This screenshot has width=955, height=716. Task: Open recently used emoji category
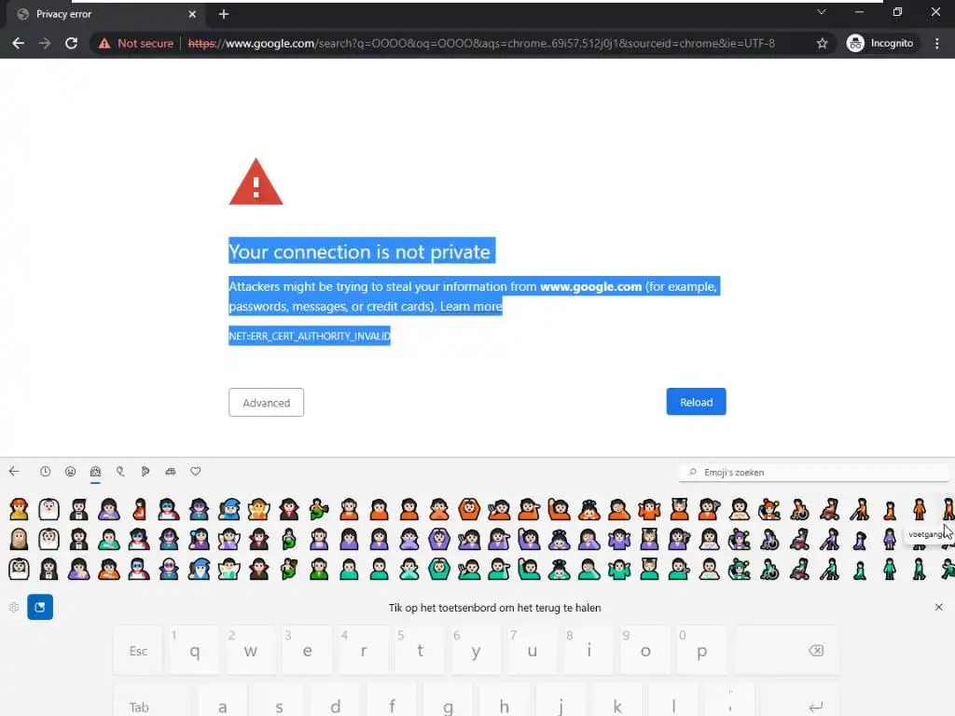pyautogui.click(x=45, y=471)
